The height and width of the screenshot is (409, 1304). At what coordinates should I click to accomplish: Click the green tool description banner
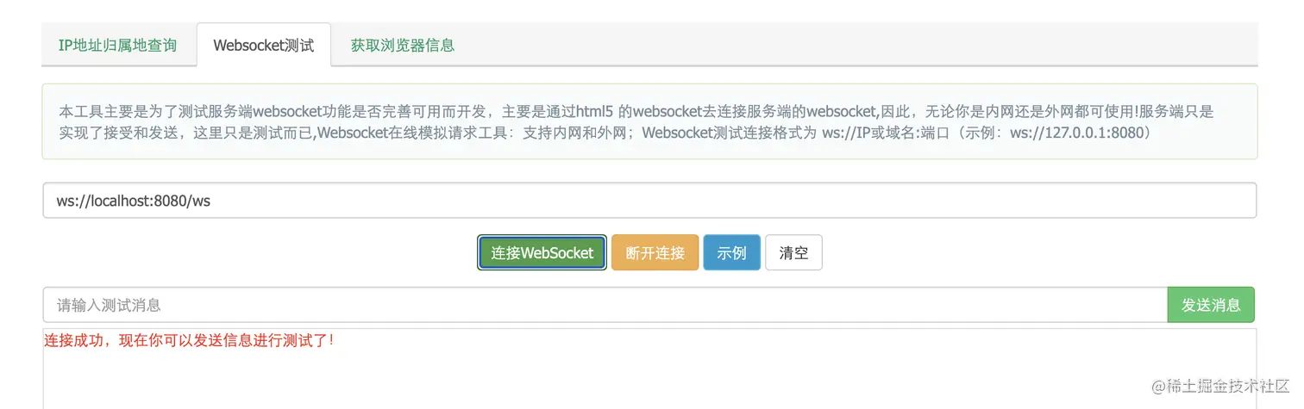coord(649,121)
